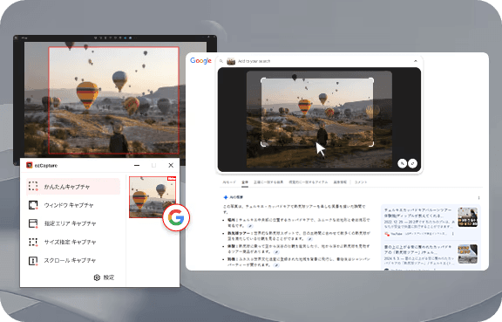The height and width of the screenshot is (322, 502).
Task: Click the かんたんキャプチャ menu label
Action: [x=67, y=187]
